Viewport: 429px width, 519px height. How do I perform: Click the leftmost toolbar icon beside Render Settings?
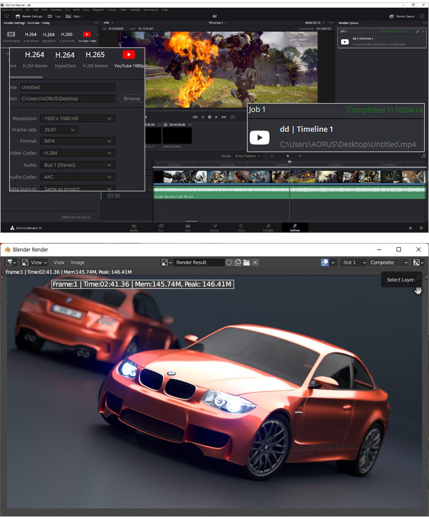coord(7,16)
